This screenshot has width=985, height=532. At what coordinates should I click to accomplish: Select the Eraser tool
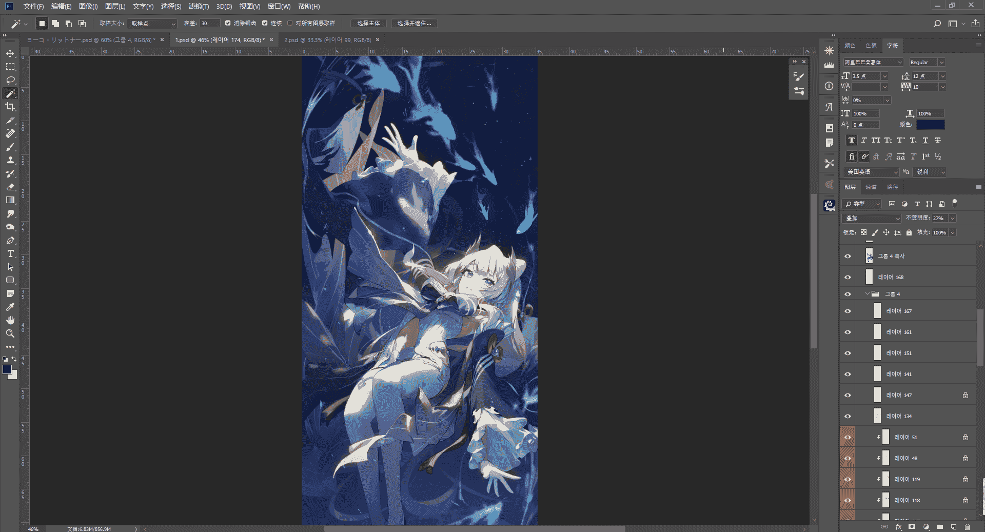point(10,187)
